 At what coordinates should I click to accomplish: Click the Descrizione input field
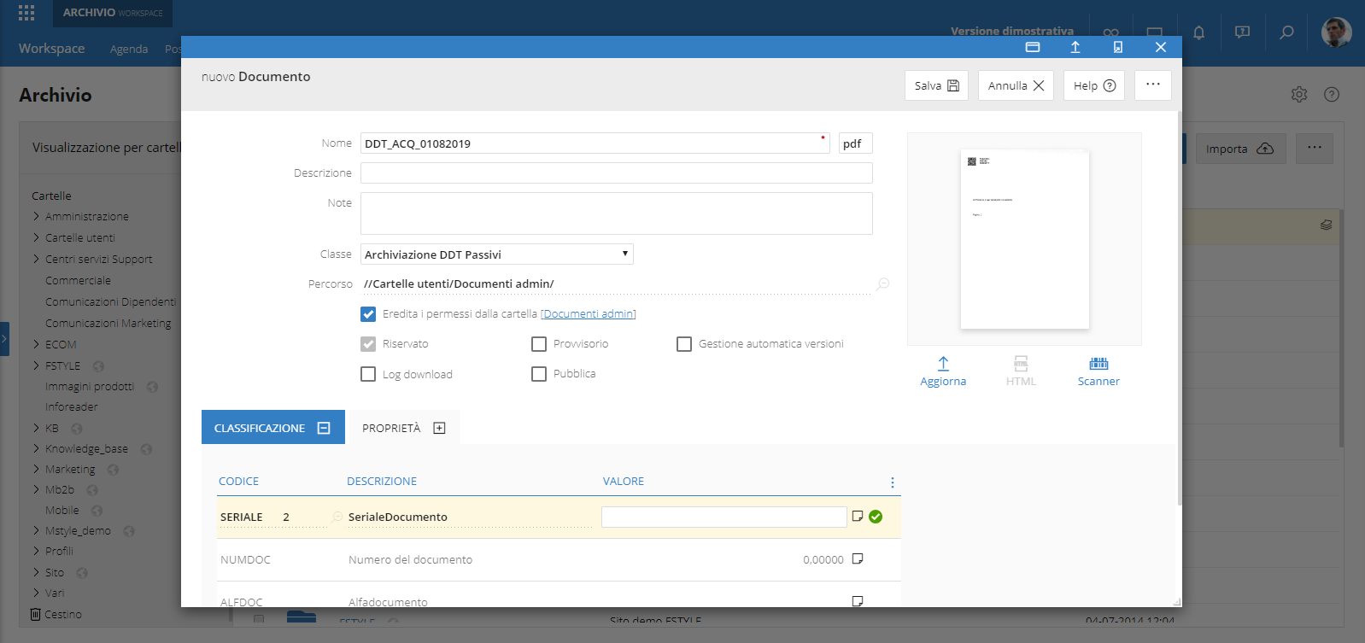pyautogui.click(x=616, y=173)
